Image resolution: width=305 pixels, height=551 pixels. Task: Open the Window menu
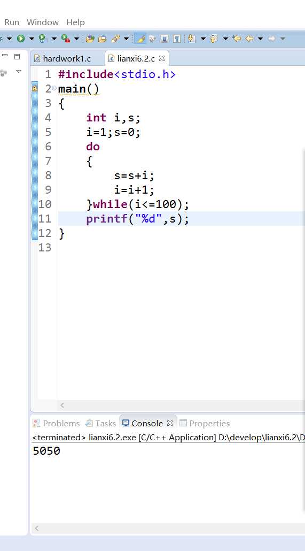click(x=43, y=22)
